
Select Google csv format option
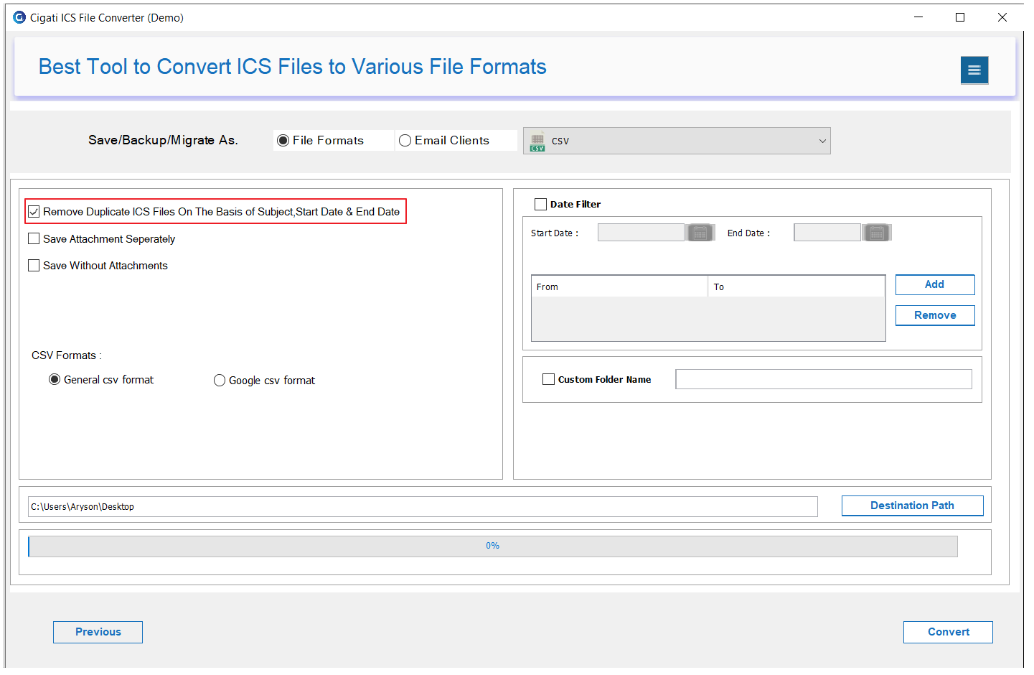point(220,380)
